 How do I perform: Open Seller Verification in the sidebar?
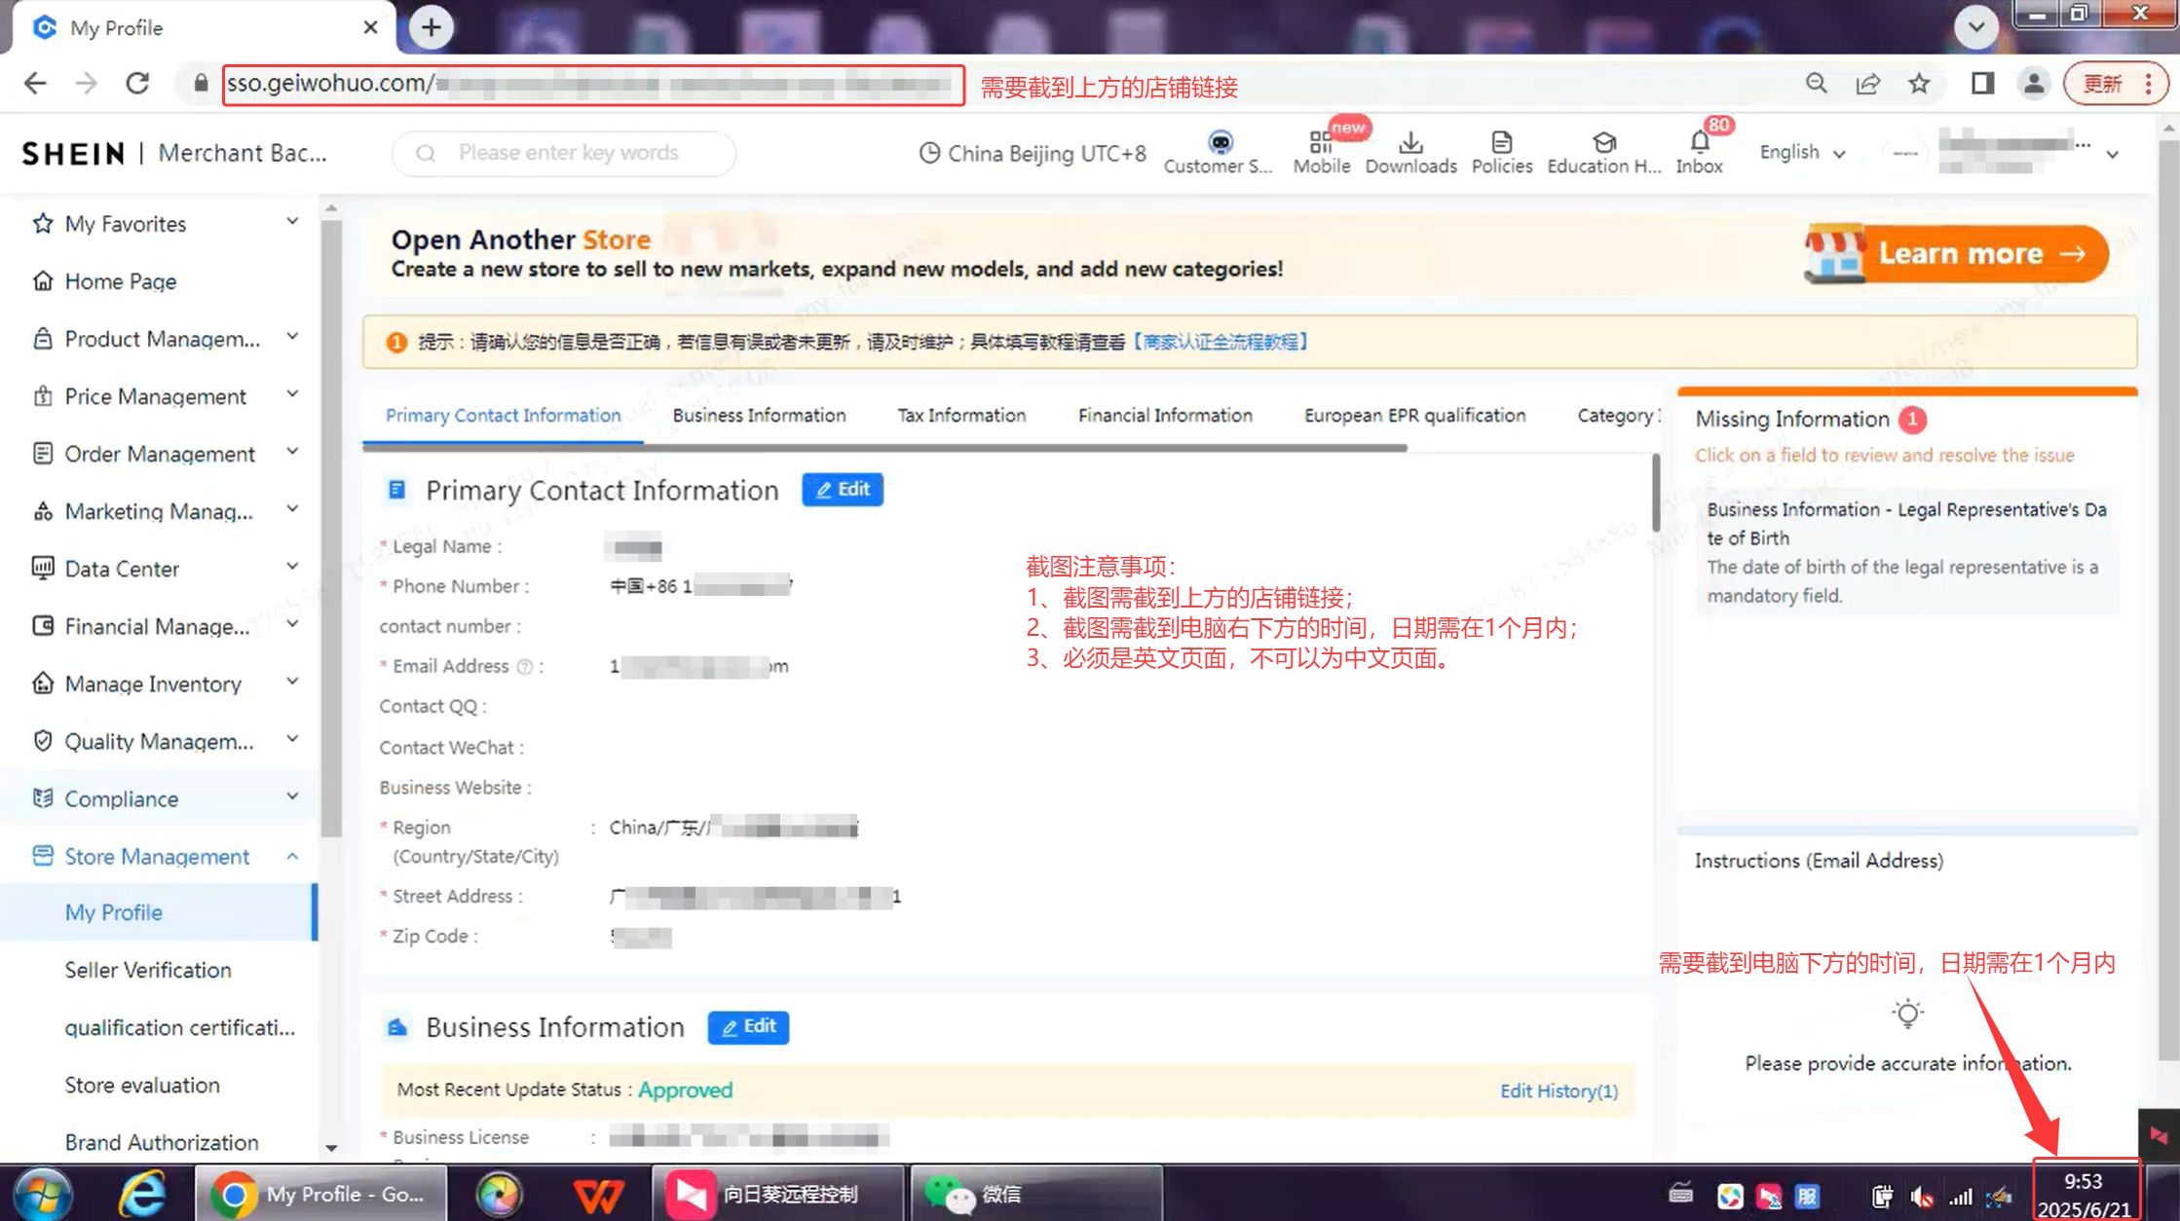point(148,969)
